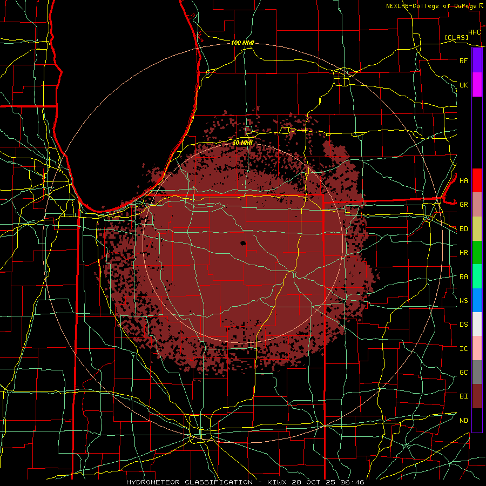Click the HYDROMETEOR CLASSIFICATION title text

pyautogui.click(x=190, y=482)
